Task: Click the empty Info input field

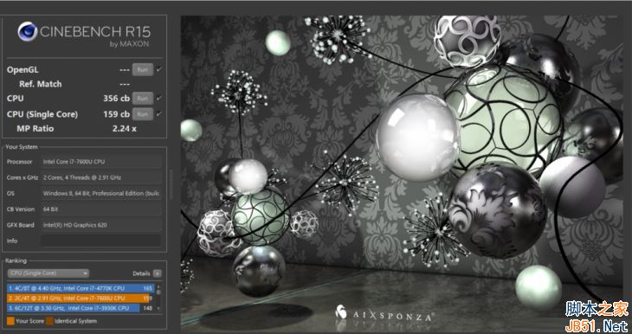Action: click(x=101, y=241)
